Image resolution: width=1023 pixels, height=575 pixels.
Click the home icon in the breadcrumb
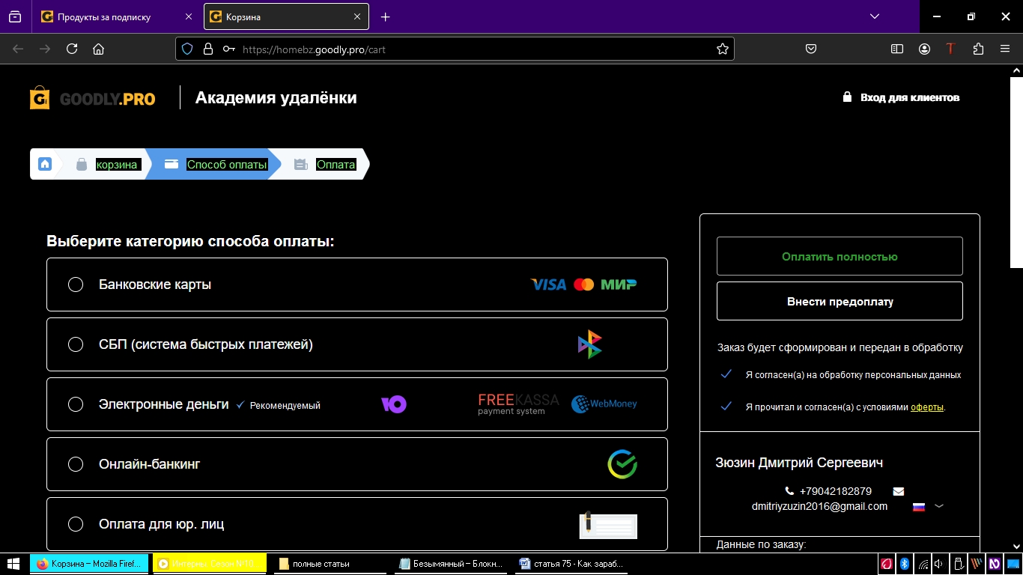[x=45, y=164]
